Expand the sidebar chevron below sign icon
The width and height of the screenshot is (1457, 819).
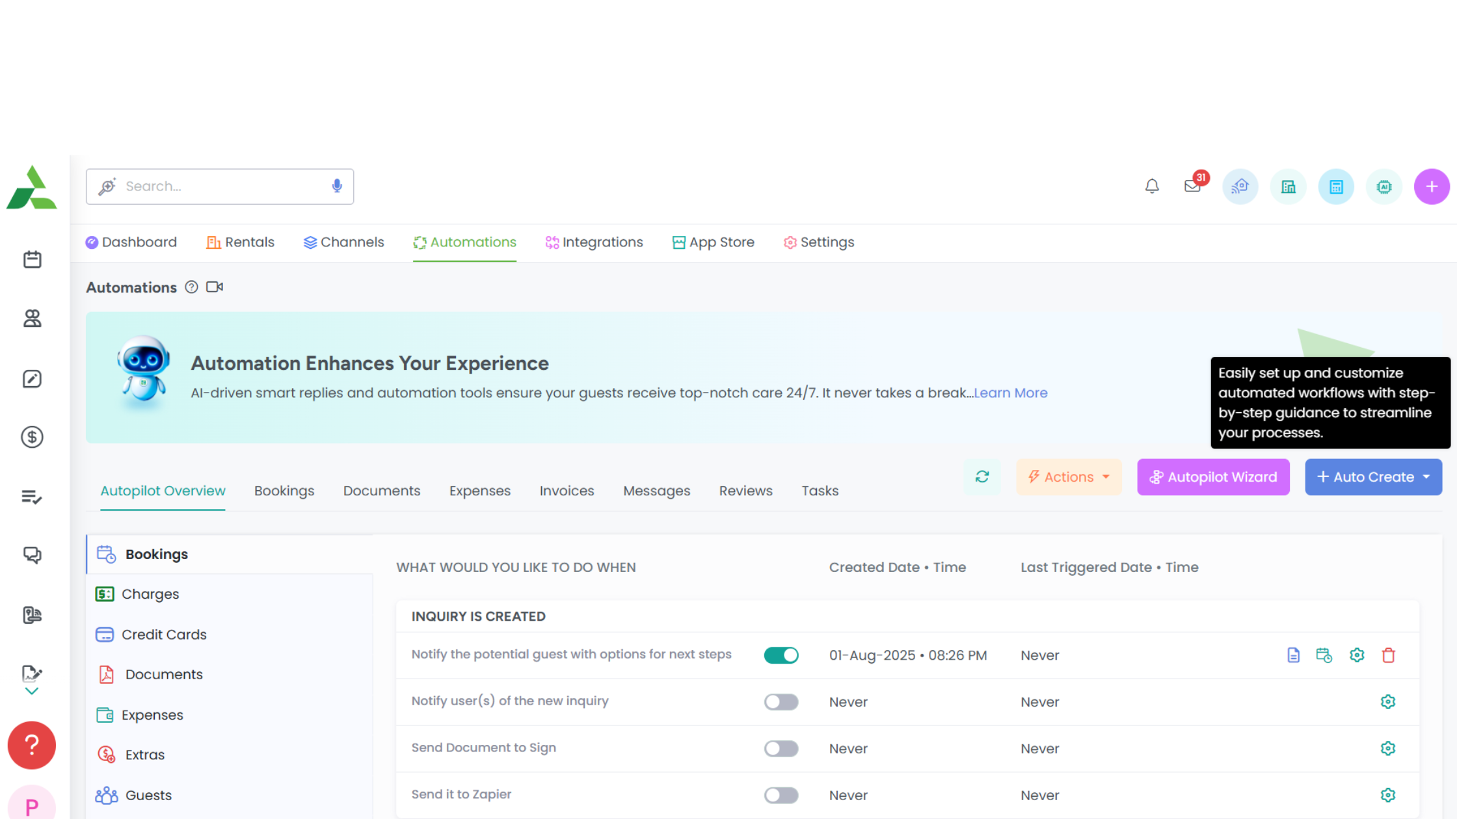31,692
